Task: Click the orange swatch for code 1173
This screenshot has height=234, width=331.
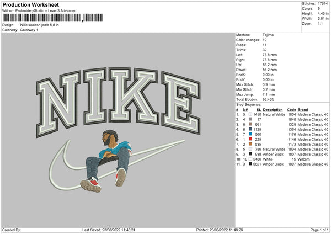Action: click(x=250, y=144)
